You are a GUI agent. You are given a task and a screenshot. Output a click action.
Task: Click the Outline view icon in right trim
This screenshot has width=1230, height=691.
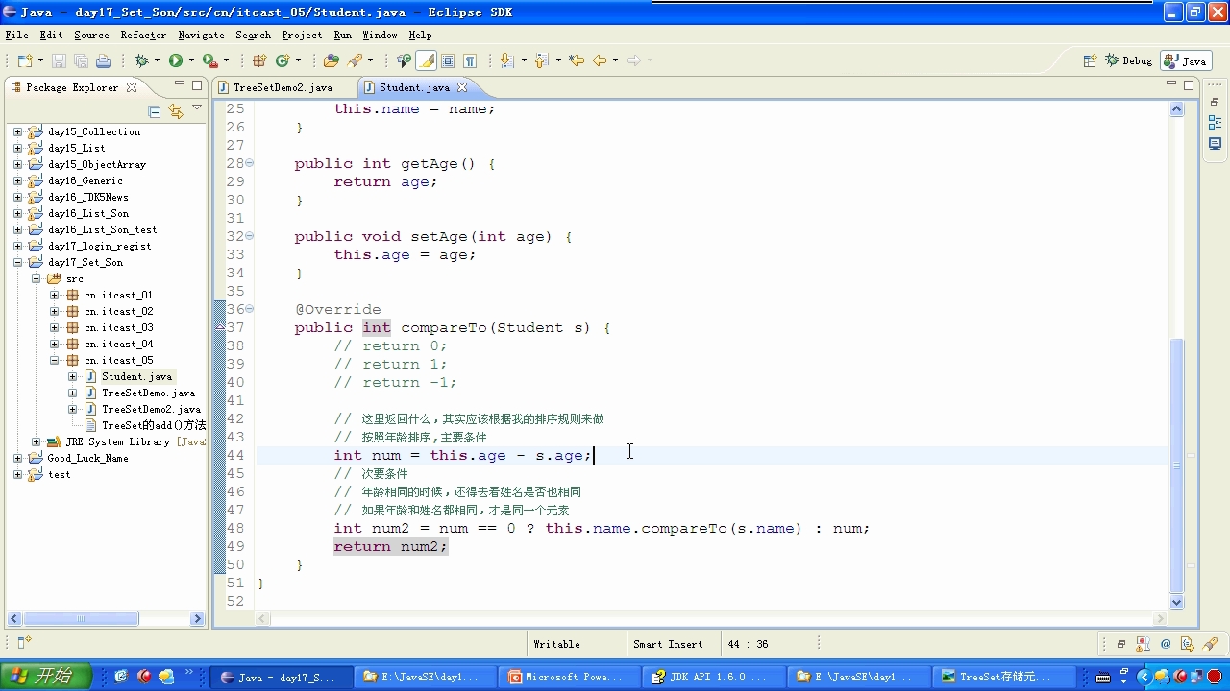click(1215, 123)
